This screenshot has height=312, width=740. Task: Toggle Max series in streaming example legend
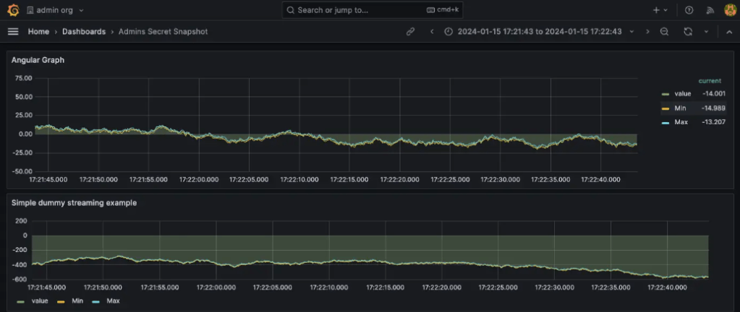pos(113,300)
